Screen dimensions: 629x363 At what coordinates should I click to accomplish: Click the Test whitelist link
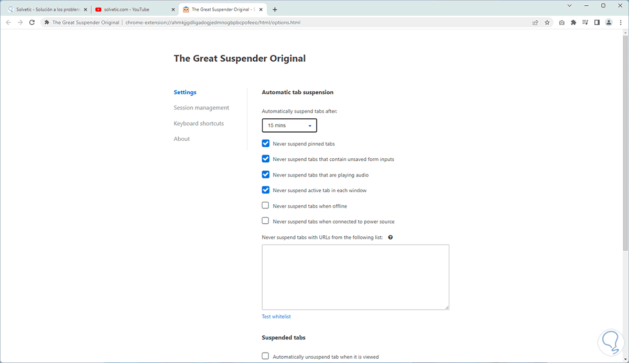tap(276, 317)
